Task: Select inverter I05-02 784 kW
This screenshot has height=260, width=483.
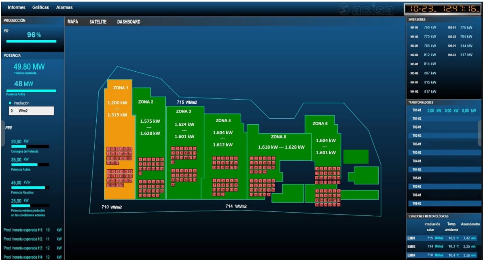Action: tap(460, 37)
